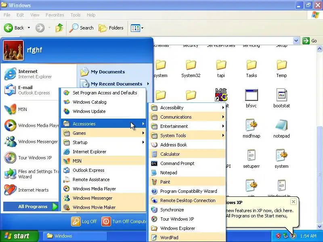The image size is (323, 242).
Task: Click the scrollbar up arrow in Explorer
Action: [x=319, y=48]
